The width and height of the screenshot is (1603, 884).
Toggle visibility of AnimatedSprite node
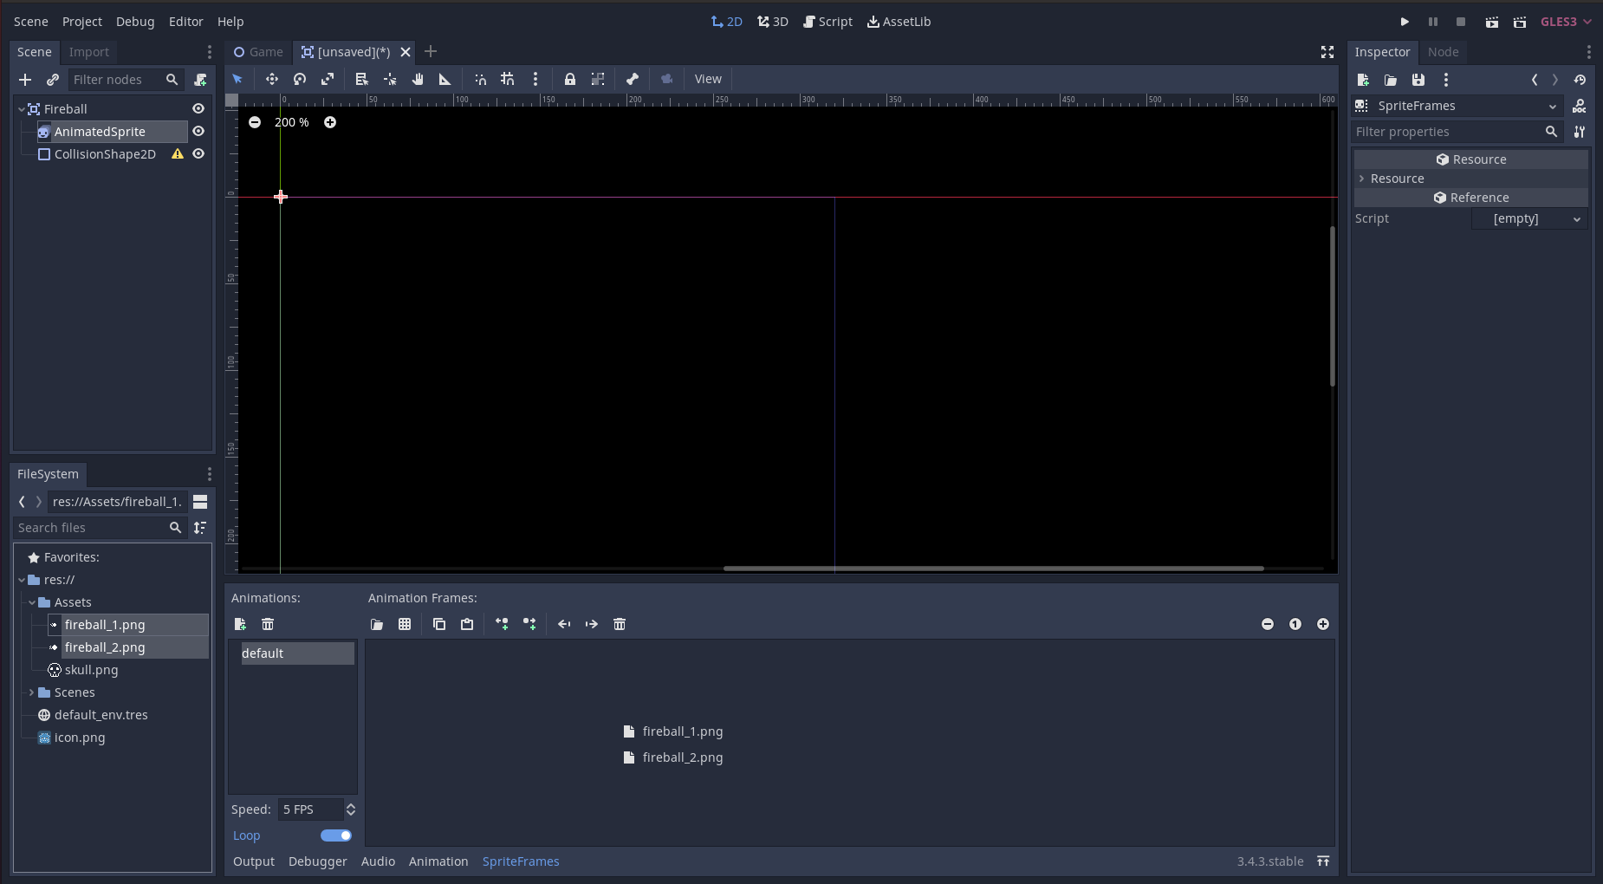point(198,131)
